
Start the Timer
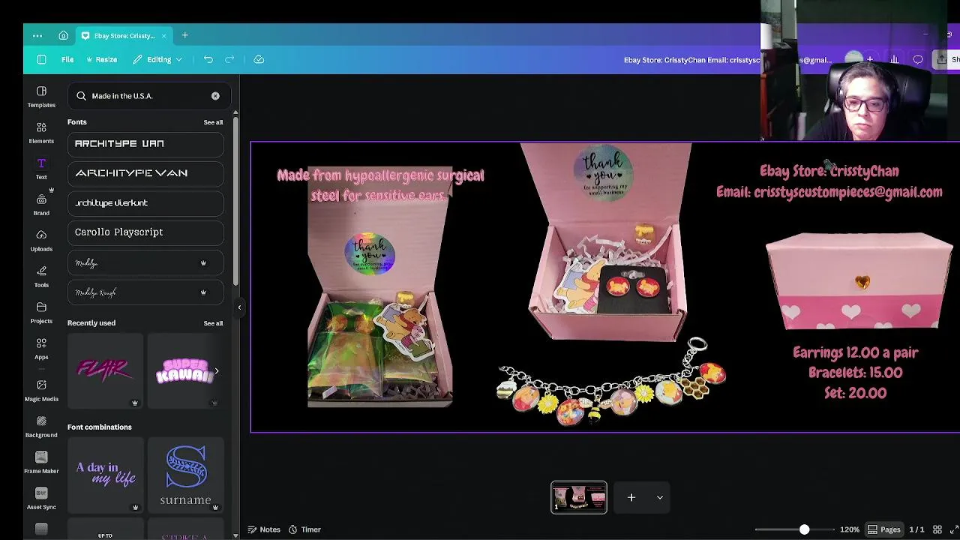coord(304,529)
